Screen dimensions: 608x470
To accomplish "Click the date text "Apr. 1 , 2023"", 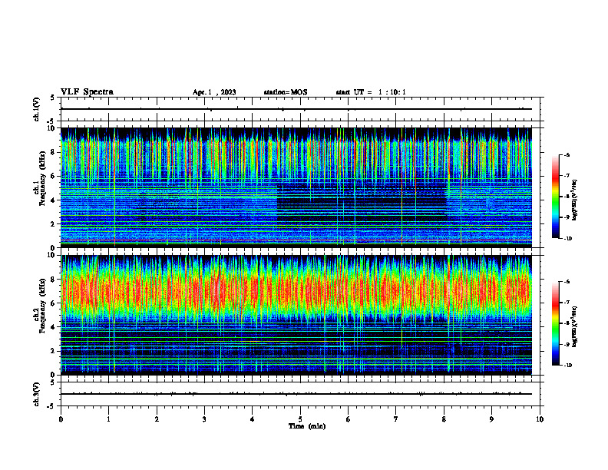I will click(x=214, y=92).
